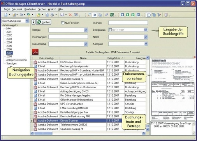Open the Hilfe menu
Screen dimensions: 197x141
[x=60, y=9]
